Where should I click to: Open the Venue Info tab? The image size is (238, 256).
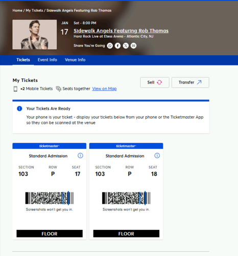(75, 60)
